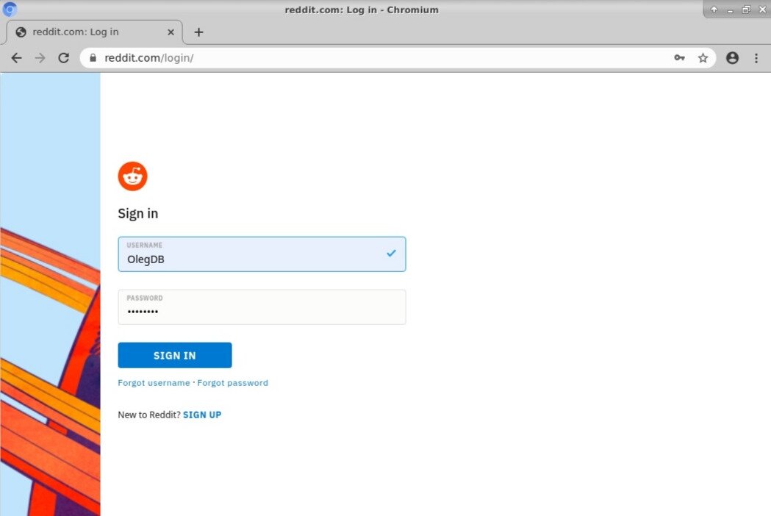Open the Chromium profile avatar menu
771x516 pixels.
pos(732,58)
